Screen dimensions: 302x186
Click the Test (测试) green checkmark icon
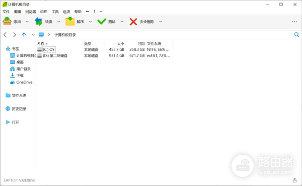102,21
